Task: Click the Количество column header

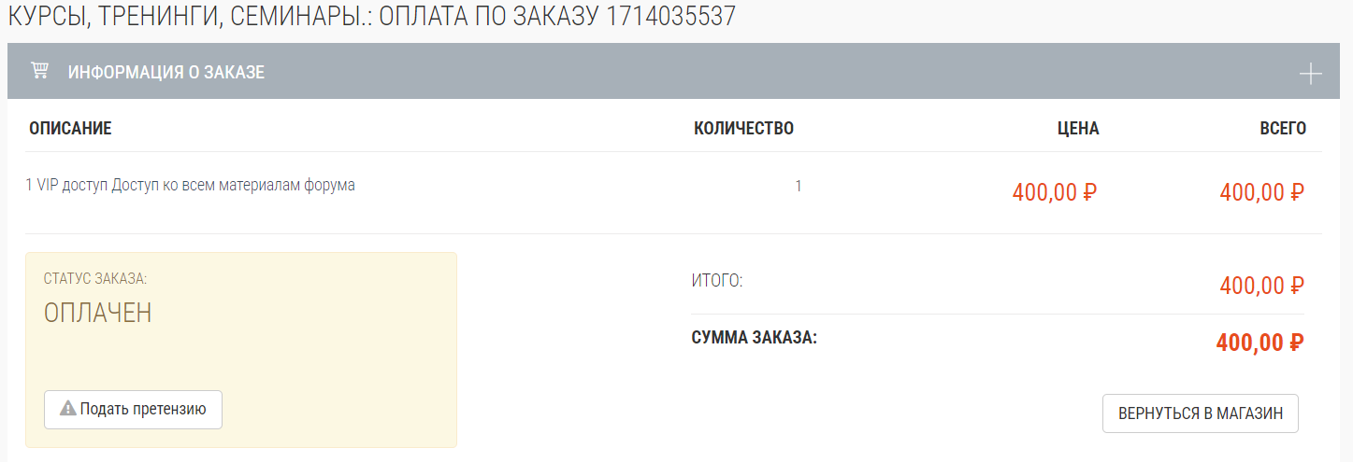Action: [743, 129]
